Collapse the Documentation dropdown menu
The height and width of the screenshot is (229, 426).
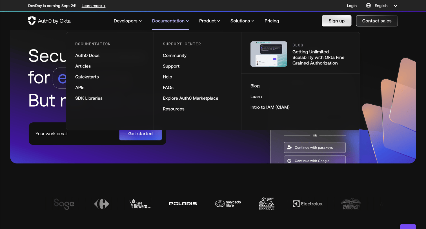(x=170, y=21)
